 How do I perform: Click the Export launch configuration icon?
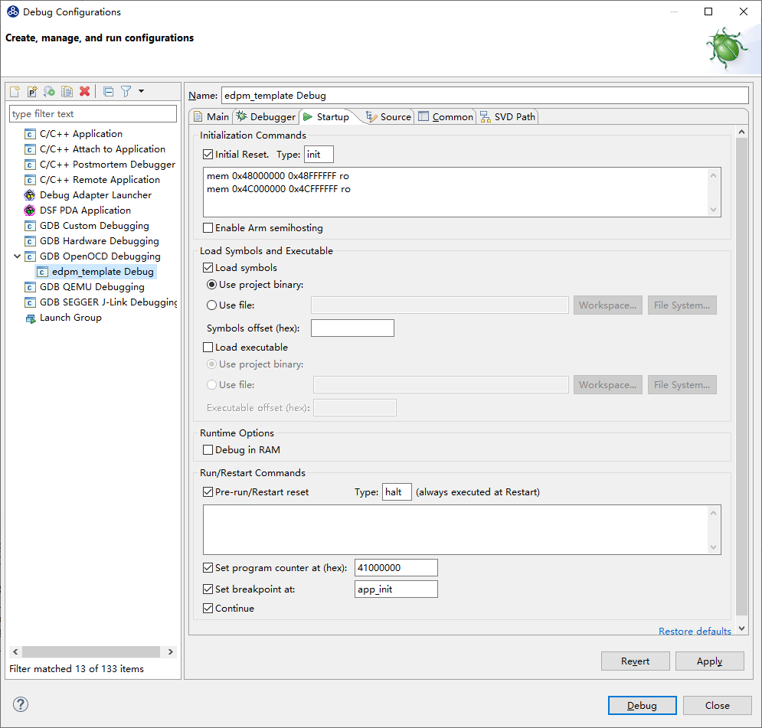point(49,91)
